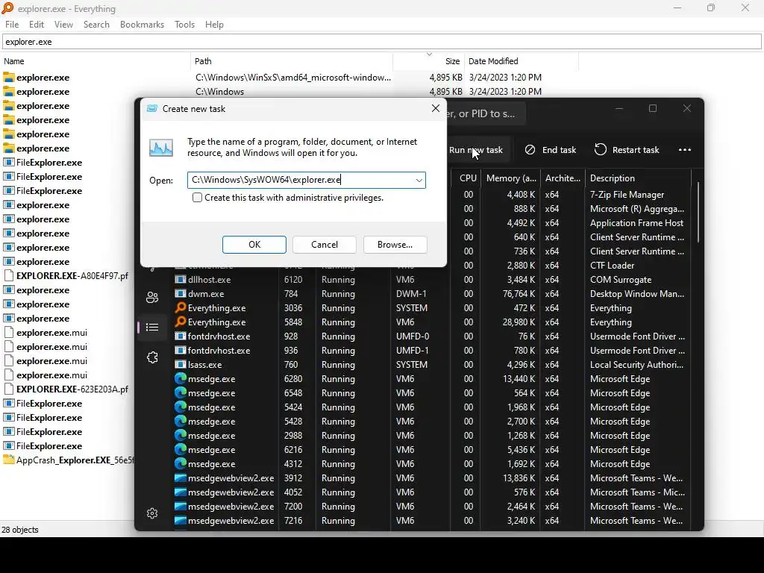Viewport: 764px width, 573px height.
Task: Confirm with the OK button
Action: (x=254, y=245)
